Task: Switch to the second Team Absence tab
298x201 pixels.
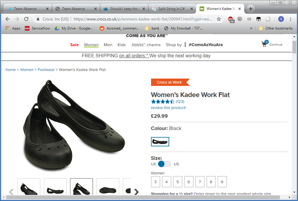Action: (75, 9)
